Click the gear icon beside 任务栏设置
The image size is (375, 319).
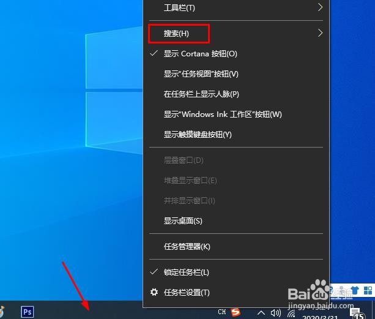click(154, 292)
